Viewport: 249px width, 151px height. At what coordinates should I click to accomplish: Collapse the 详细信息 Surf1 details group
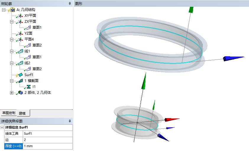pyautogui.click(x=2, y=127)
